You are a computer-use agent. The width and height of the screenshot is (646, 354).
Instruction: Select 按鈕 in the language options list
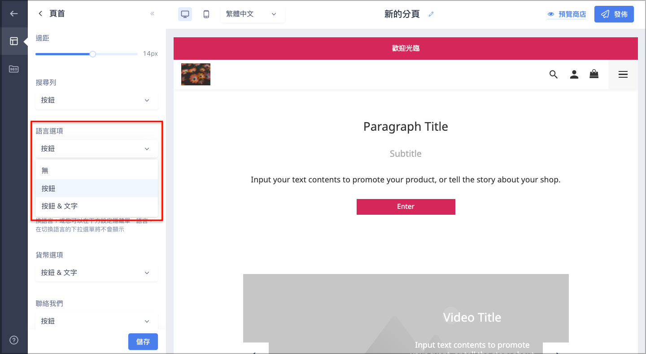[96, 189]
